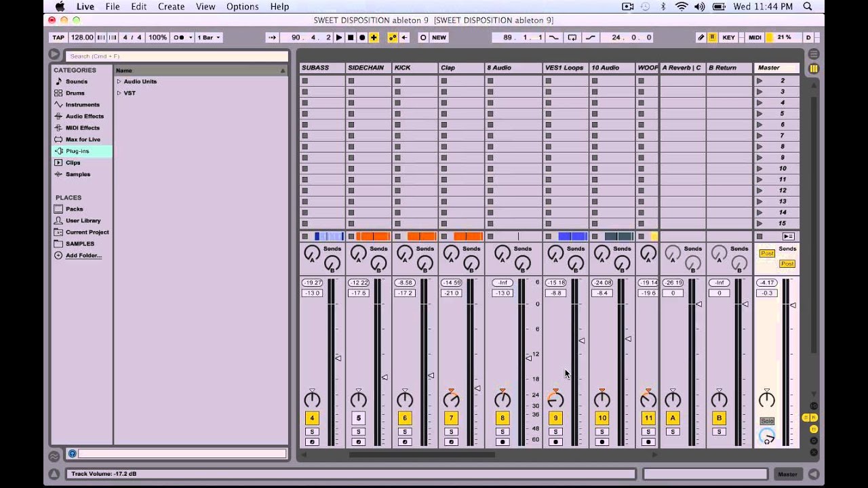The image size is (868, 488).
Task: Click the Re-Enable Automation arrow
Action: (x=405, y=37)
